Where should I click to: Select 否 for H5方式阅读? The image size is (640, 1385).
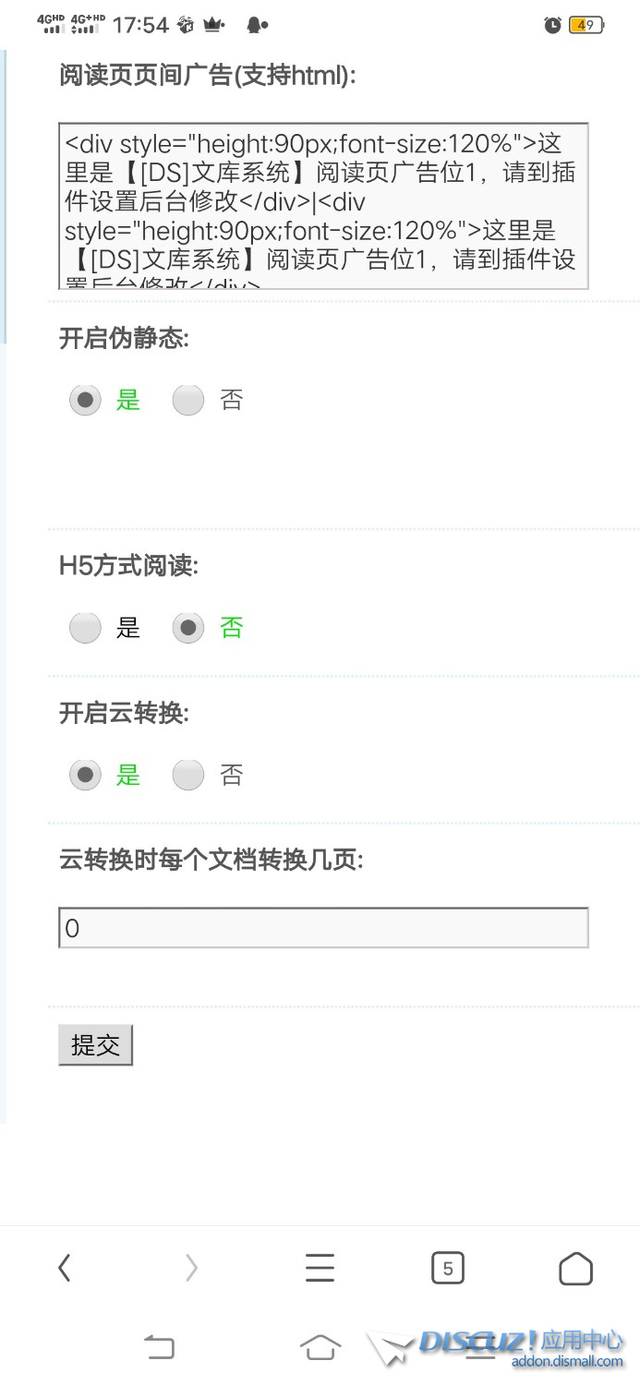pyautogui.click(x=188, y=629)
